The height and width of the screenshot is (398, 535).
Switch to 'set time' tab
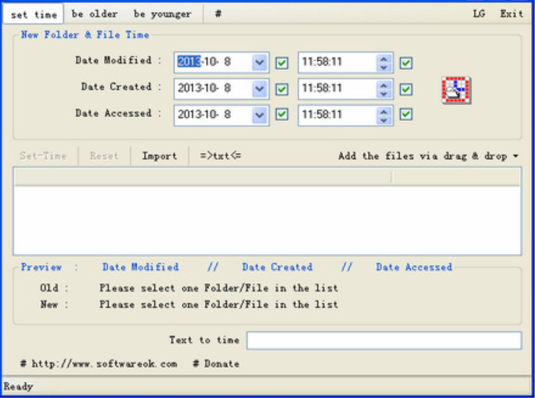[x=34, y=14]
